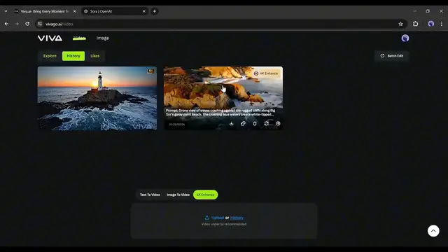
Task: Click the History link in upload box
Action: [x=237, y=218]
